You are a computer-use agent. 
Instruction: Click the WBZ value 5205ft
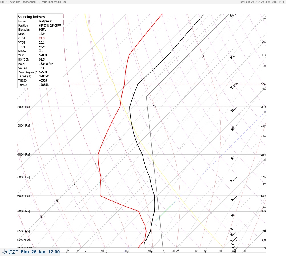coord(43,55)
